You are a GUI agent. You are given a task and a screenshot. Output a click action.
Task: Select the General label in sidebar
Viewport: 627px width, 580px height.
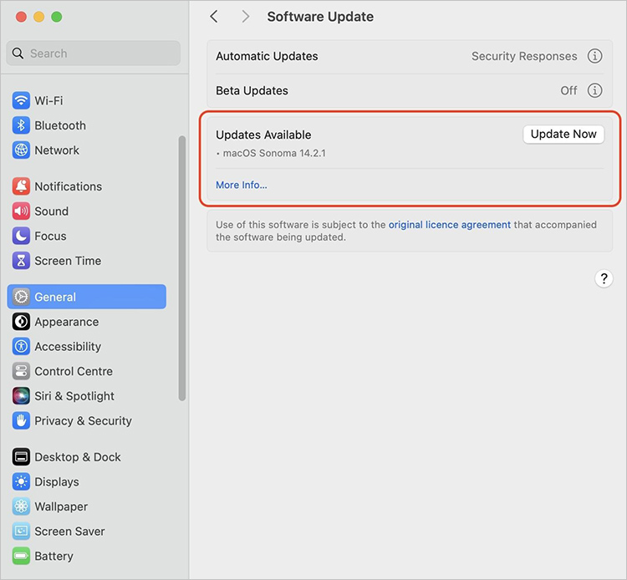coord(55,297)
